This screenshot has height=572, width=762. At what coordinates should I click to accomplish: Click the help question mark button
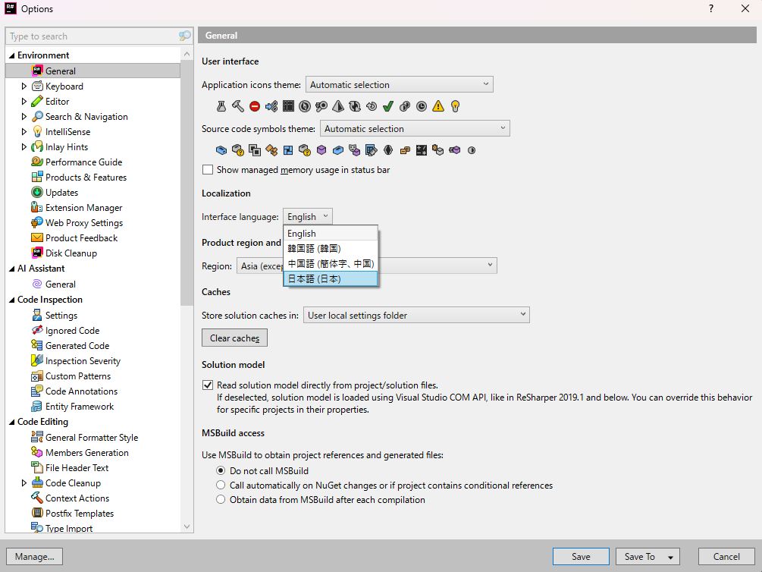coord(711,9)
